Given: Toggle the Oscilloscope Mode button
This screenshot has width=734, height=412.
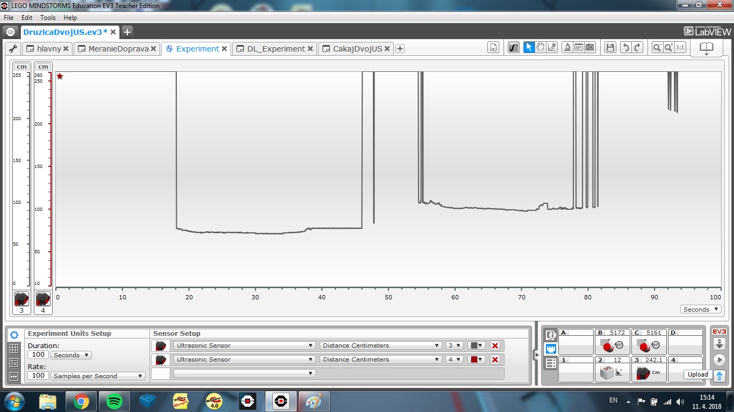Looking at the screenshot, I should [x=514, y=48].
